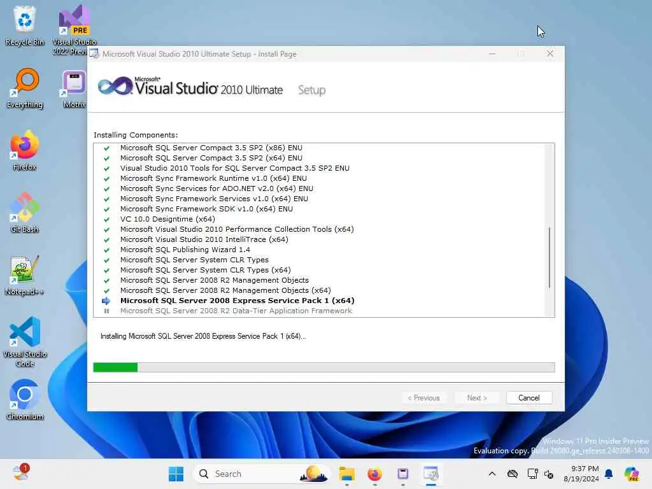Open the clock showing 9:37 PM

click(x=581, y=474)
